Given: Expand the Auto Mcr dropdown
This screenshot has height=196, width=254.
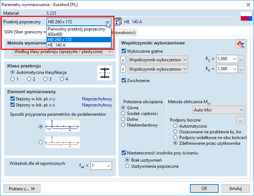Looking at the screenshot, I should [219, 110].
